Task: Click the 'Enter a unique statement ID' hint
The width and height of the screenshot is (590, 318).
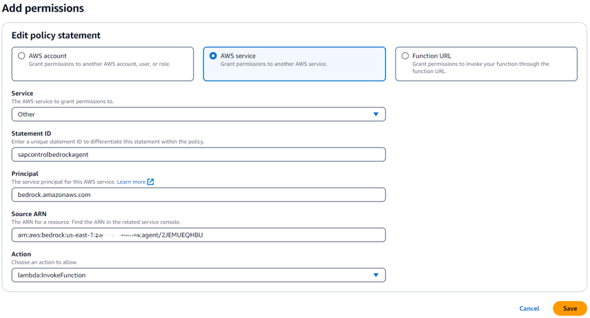Action: point(108,142)
